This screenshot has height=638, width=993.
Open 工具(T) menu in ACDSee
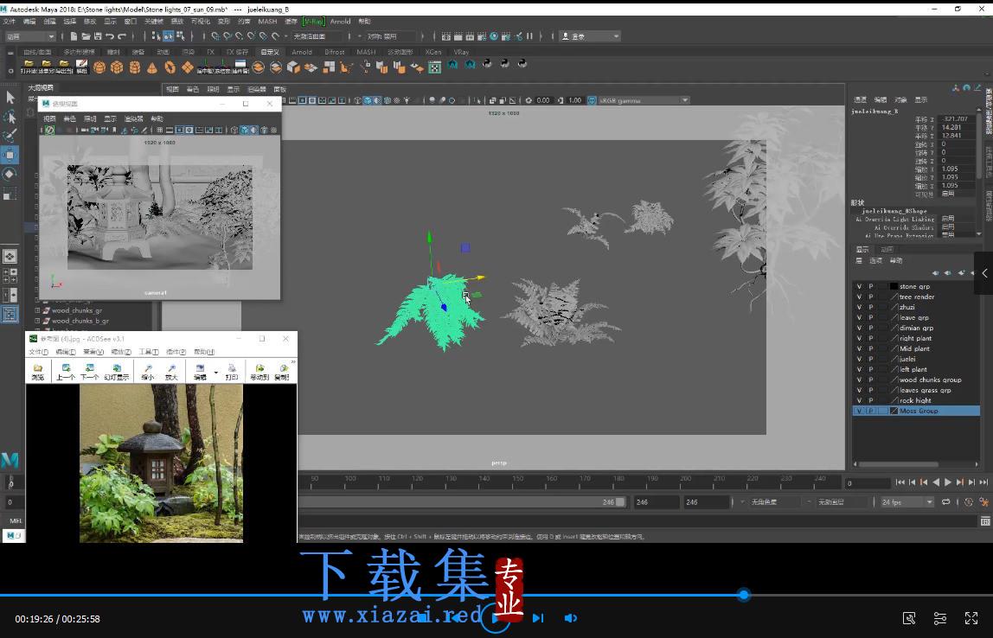pyautogui.click(x=148, y=352)
